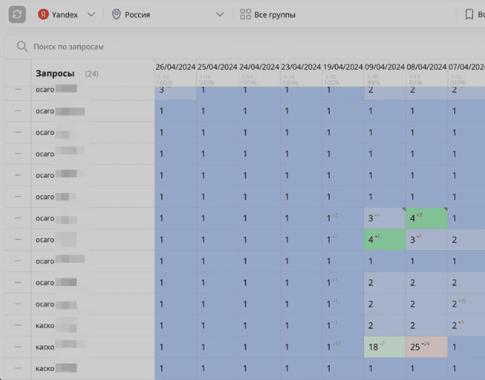Screen dimensions: 485x380
Task: Expand the Yandex search engine dropdown arrow
Action: (x=91, y=14)
